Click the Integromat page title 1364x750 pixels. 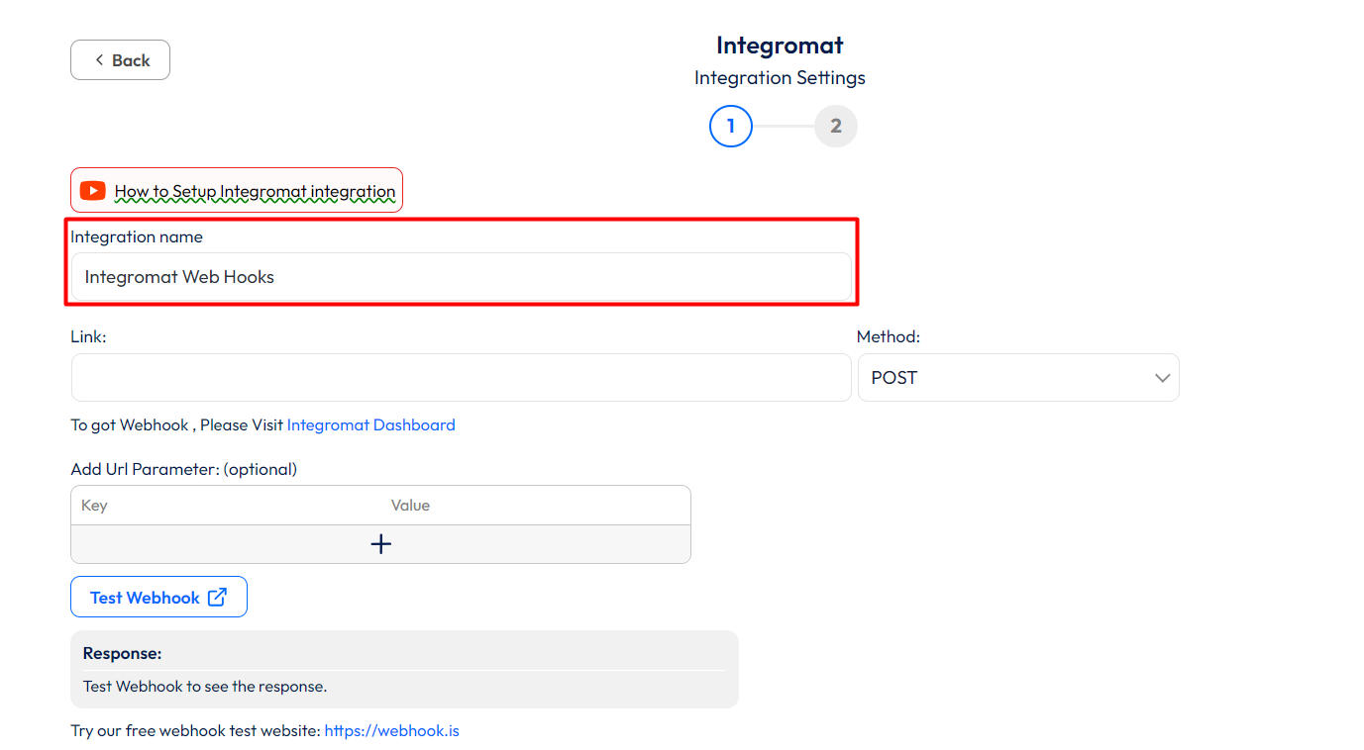pyautogui.click(x=780, y=46)
